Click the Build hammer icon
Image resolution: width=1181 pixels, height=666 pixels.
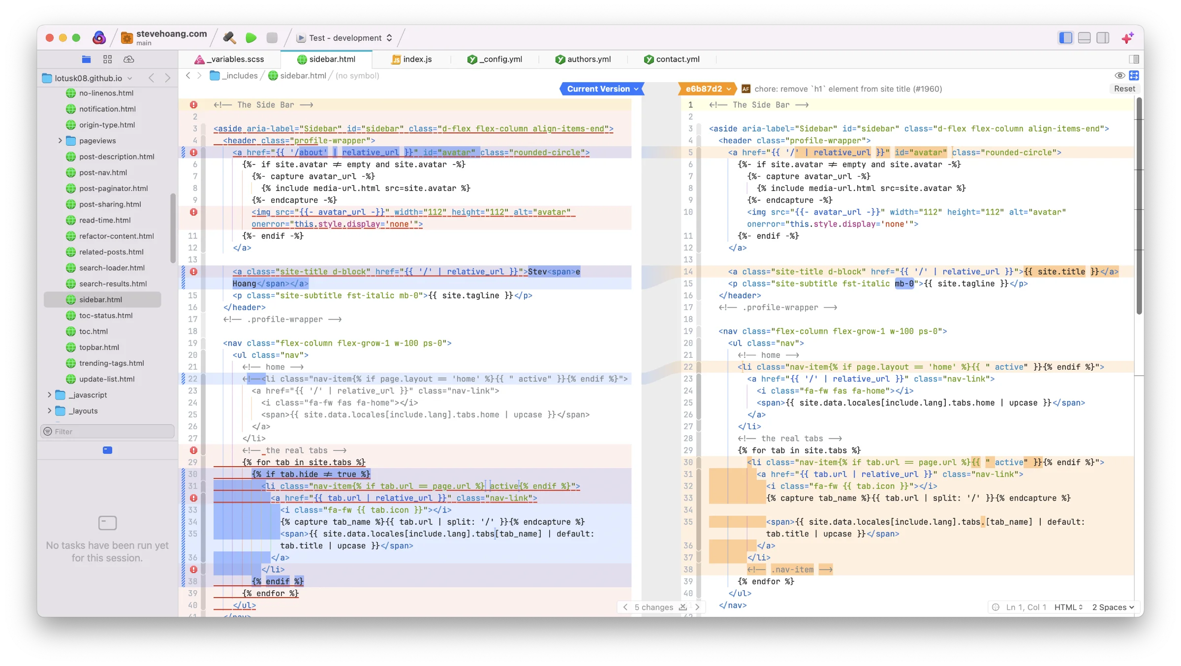pyautogui.click(x=229, y=38)
